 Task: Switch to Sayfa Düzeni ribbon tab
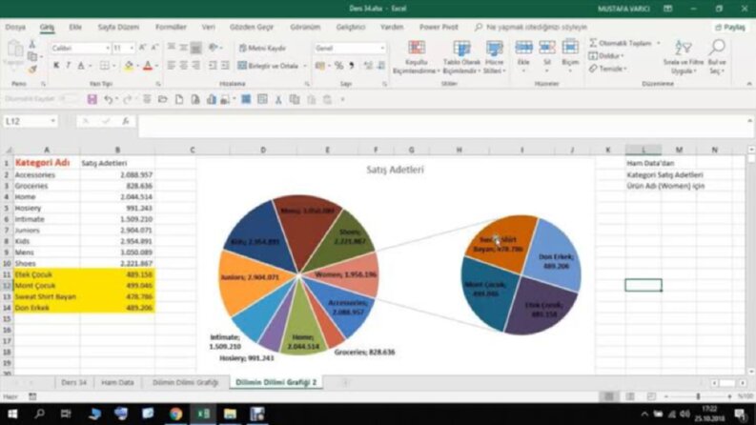[118, 27]
